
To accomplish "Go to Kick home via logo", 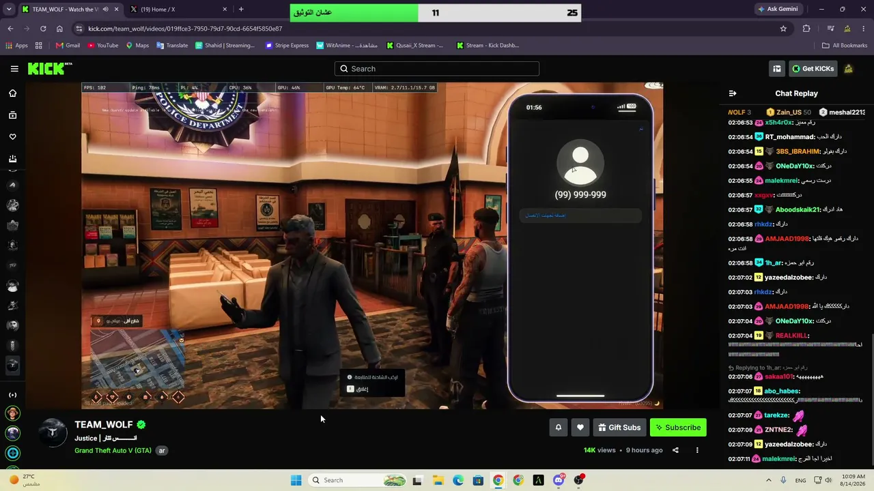I will click(49, 68).
